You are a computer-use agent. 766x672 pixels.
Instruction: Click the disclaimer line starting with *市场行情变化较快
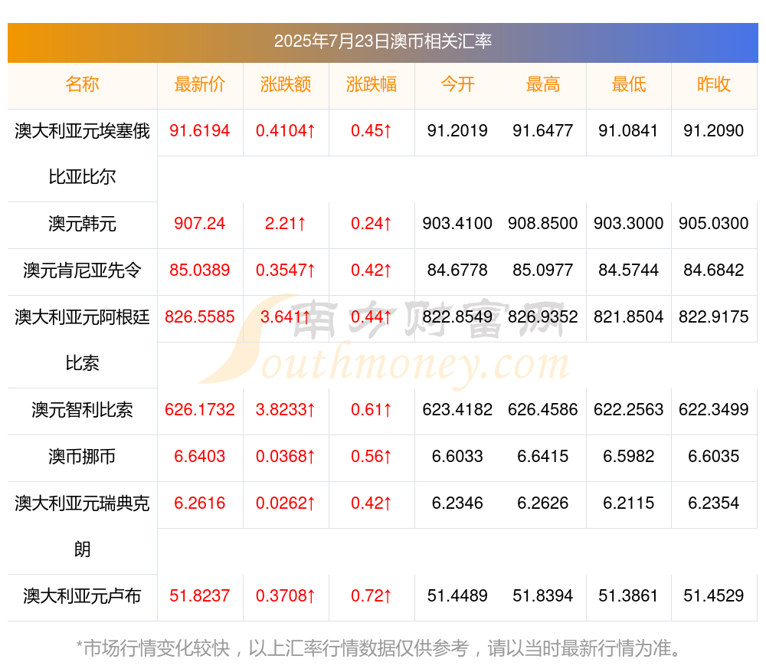378,648
